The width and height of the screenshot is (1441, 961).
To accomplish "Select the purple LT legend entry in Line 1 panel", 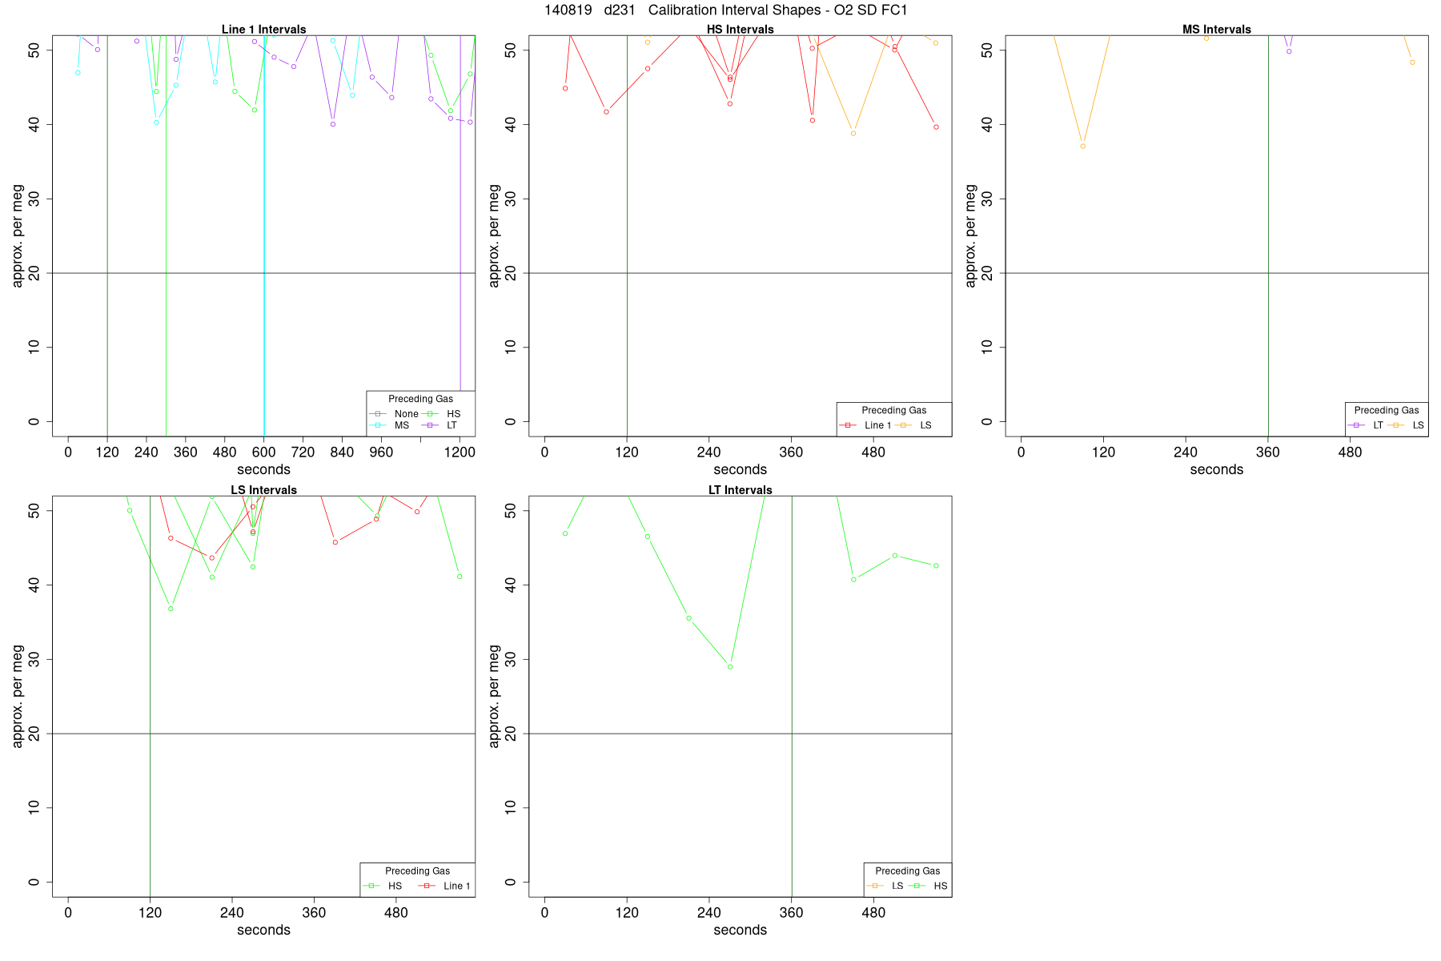I will [440, 425].
